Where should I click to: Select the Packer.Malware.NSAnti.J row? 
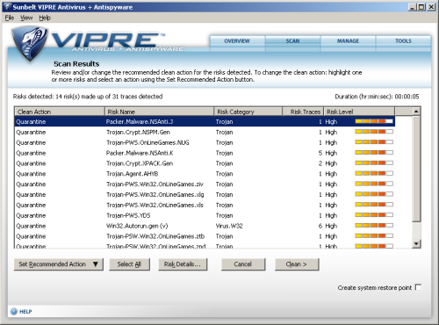205,121
